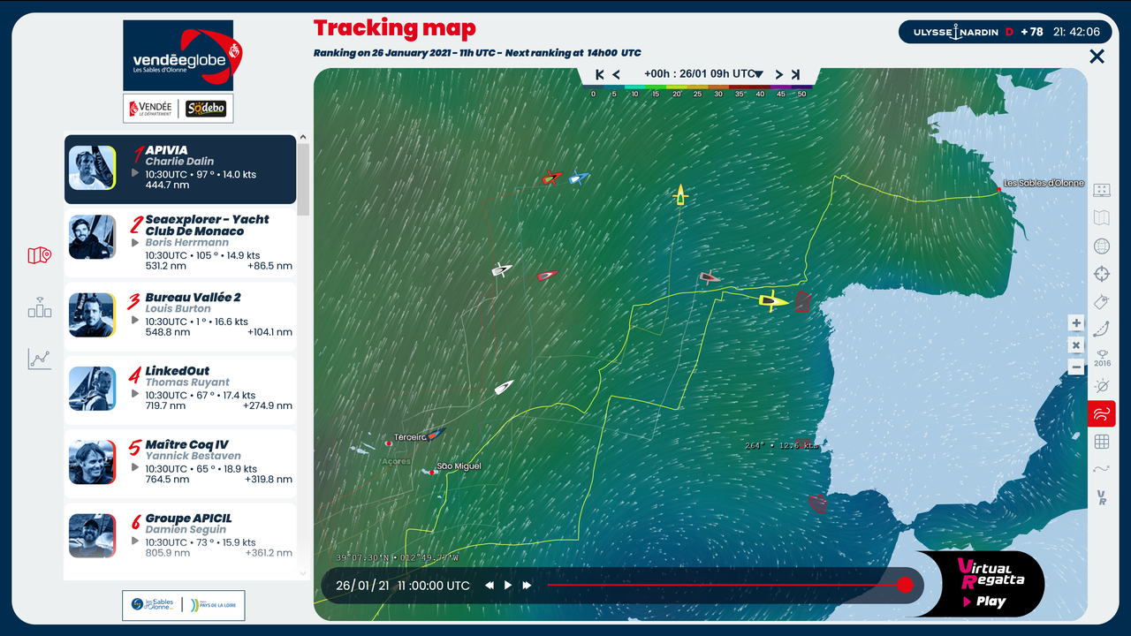The image size is (1131, 636).
Task: Expand APIVIA details triangle
Action: (135, 174)
